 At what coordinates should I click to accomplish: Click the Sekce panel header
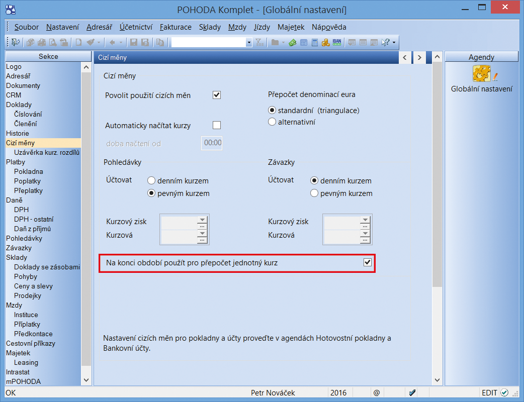[x=48, y=56]
